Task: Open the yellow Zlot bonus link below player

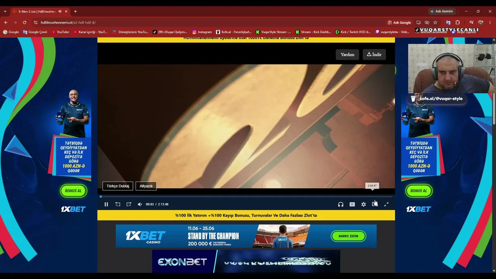Action: pos(246,215)
